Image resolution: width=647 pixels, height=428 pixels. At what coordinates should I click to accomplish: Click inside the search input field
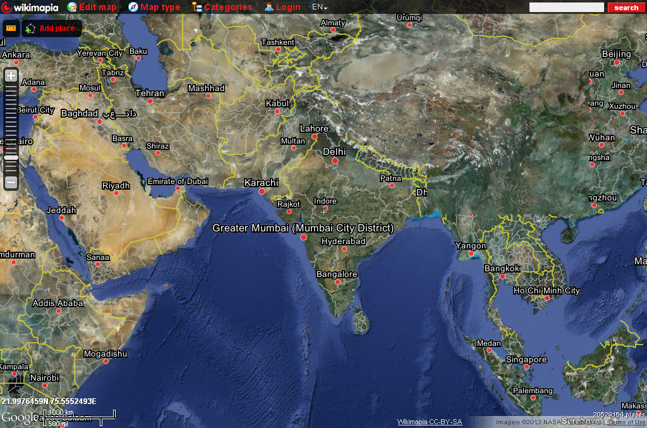565,7
